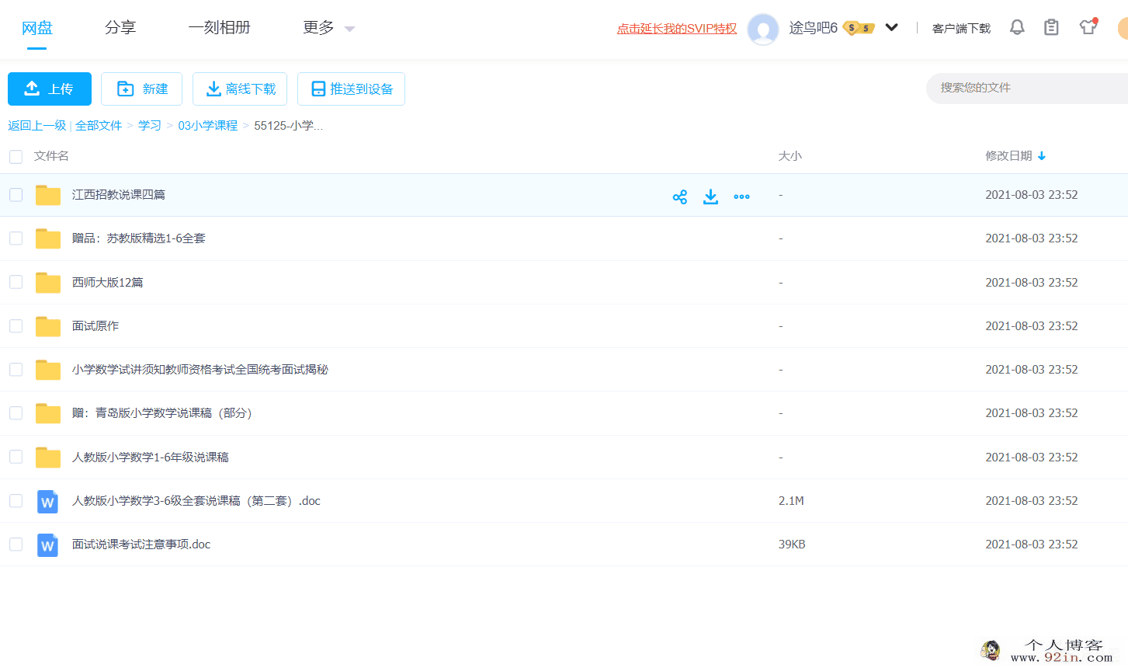Check the box for 西师大版12篇
1128x668 pixels.
point(16,282)
